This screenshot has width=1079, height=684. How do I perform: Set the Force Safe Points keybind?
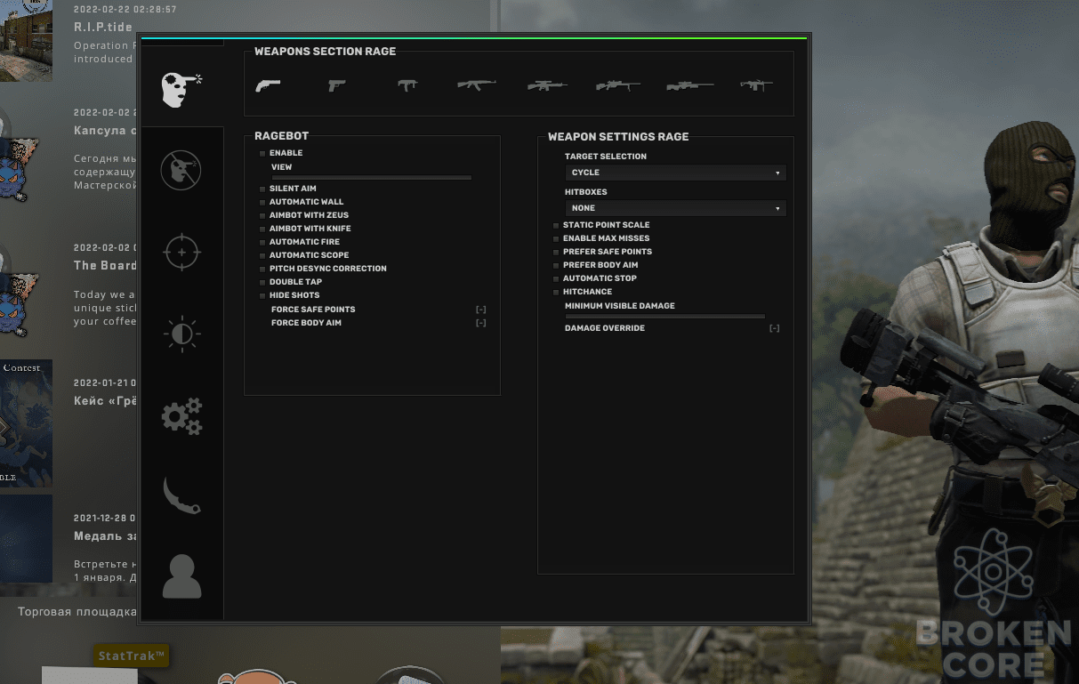(x=481, y=310)
